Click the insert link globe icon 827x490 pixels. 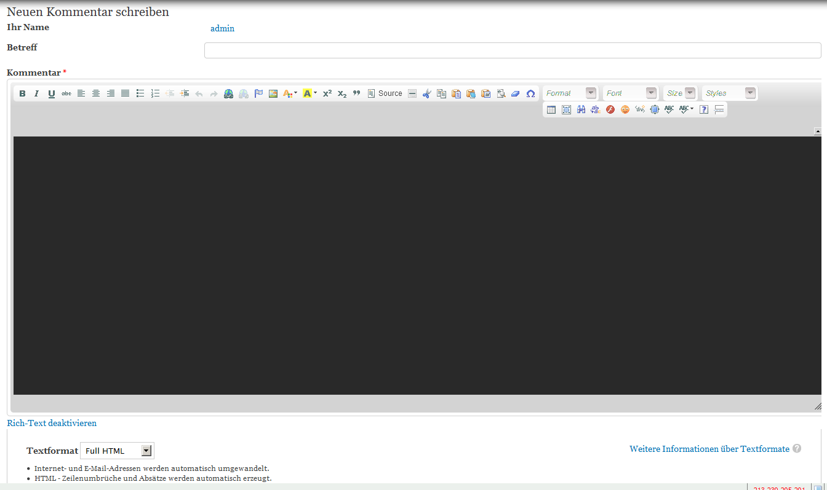point(228,93)
